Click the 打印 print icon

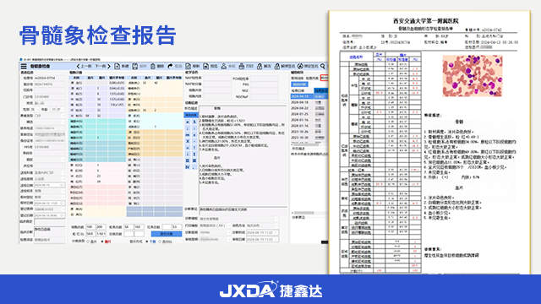pos(242,66)
